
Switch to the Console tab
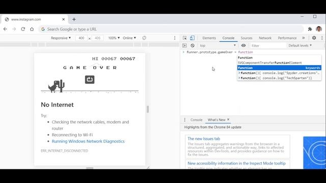(228, 38)
